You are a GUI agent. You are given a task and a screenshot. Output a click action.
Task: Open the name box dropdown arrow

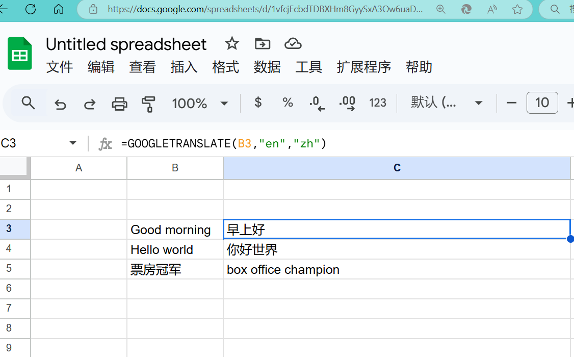tap(73, 143)
